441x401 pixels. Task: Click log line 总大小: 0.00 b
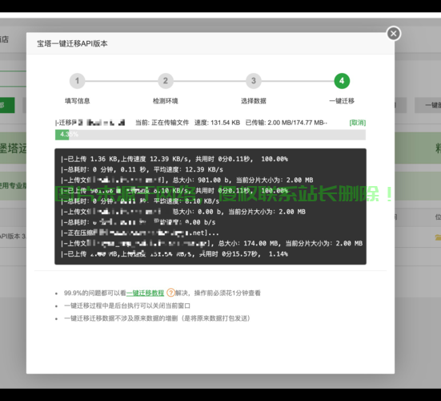pos(183,212)
